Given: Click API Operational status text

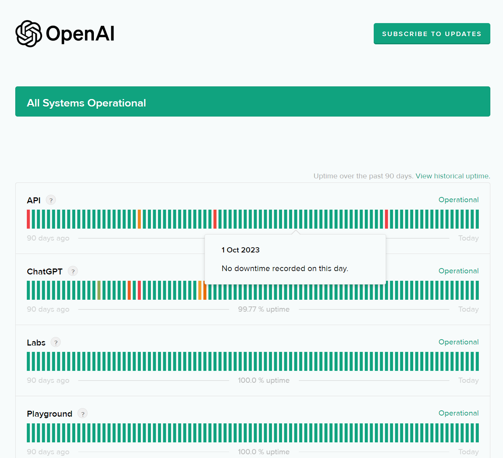Looking at the screenshot, I should 459,200.
